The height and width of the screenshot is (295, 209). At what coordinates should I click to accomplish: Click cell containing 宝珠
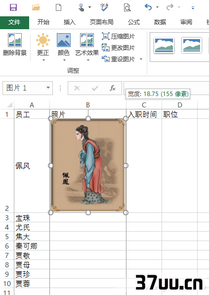pos(32,218)
